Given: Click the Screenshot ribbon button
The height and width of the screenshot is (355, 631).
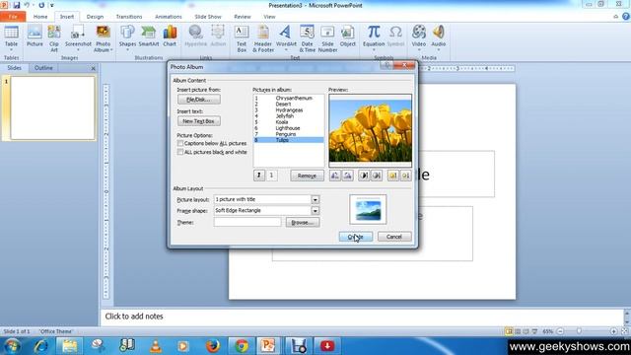Looking at the screenshot, I should [78, 37].
